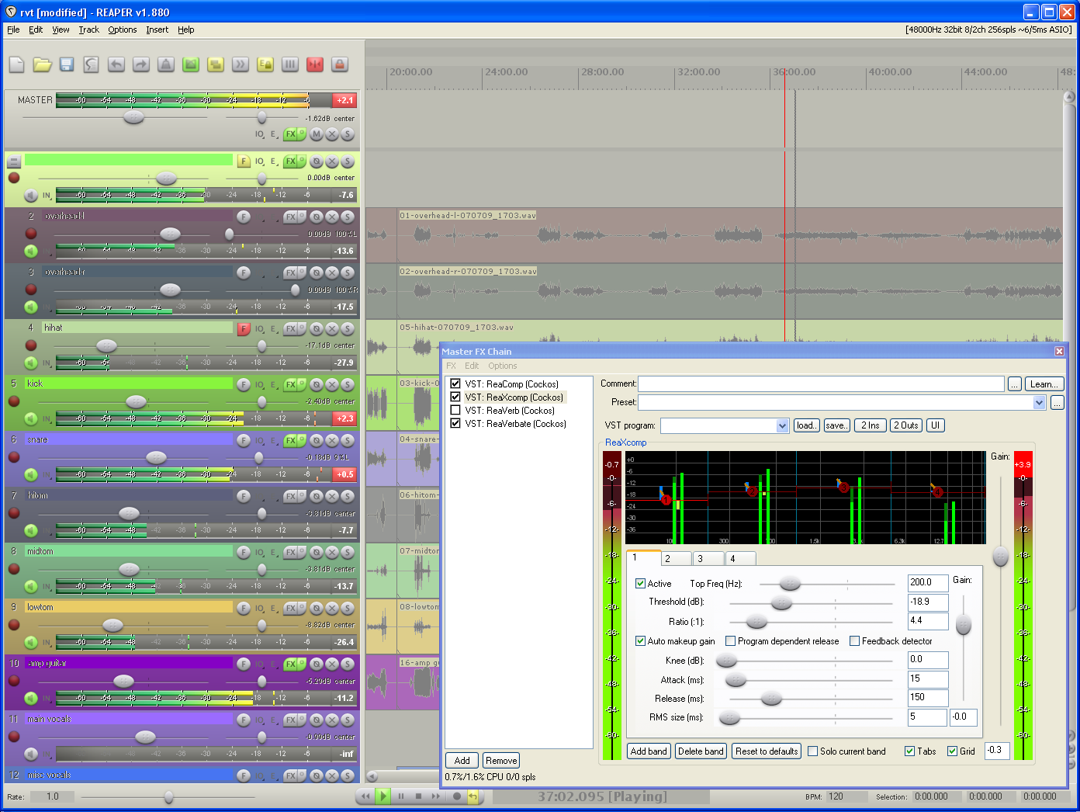The height and width of the screenshot is (812, 1080).
Task: Toggle the Grid checkbox in ReaXcomp
Action: [952, 751]
